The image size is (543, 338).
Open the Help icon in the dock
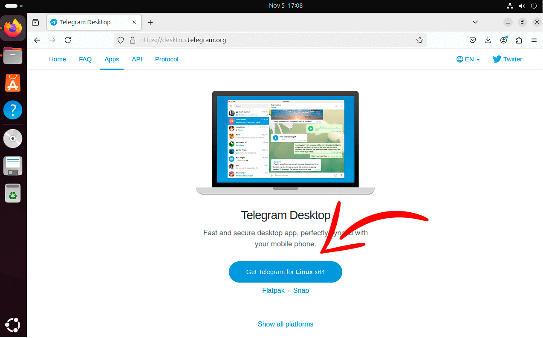coord(13,110)
